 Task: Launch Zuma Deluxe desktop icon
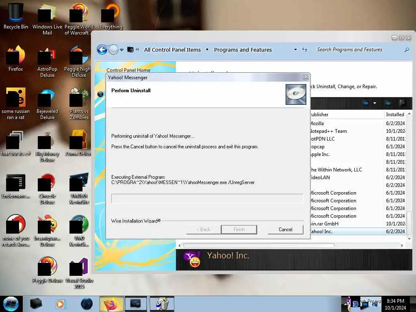78,143
